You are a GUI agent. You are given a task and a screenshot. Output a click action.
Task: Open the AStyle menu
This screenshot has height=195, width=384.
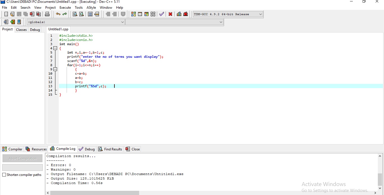click(91, 8)
